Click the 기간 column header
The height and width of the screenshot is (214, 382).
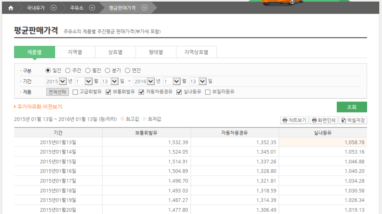coord(58,133)
